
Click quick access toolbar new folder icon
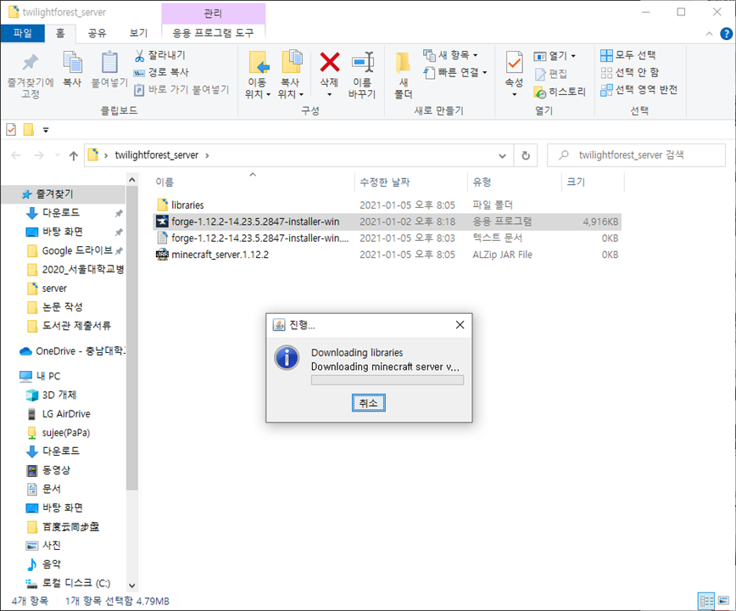click(29, 130)
